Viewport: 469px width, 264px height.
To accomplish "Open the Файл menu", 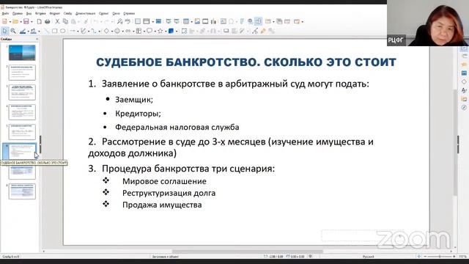I will click(5, 13).
